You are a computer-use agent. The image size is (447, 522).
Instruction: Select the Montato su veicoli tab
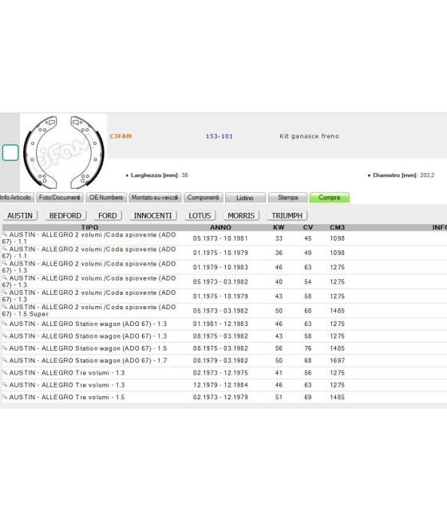(x=155, y=198)
